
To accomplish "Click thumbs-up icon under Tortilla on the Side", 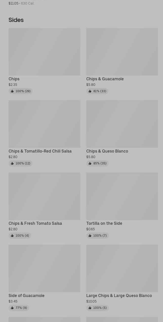I will (x=90, y=236).
